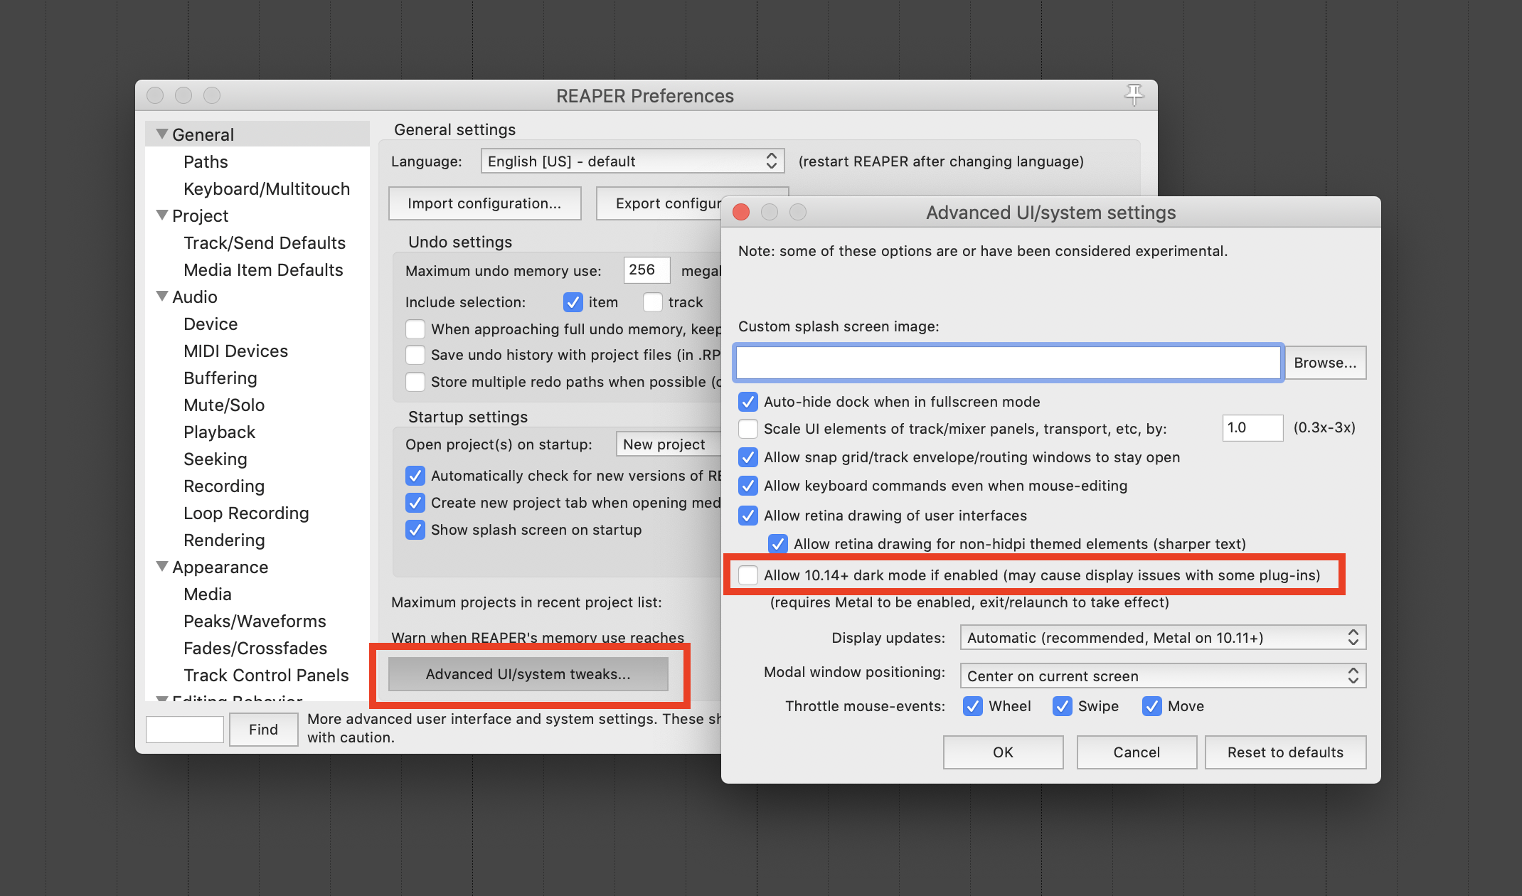Enable Save undo history with project files
Screen dimensions: 1522x896
pyautogui.click(x=415, y=355)
